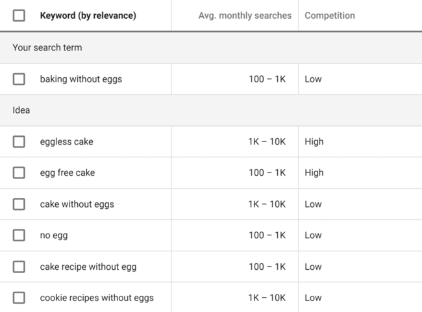Check the select-all checkbox in header
Viewport: 422px width, 312px height.
tap(19, 16)
